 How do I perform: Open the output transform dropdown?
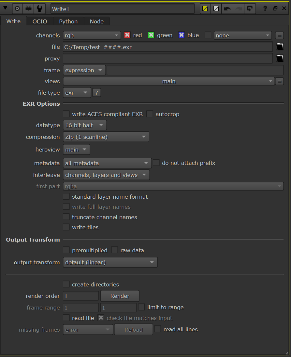pos(110,262)
